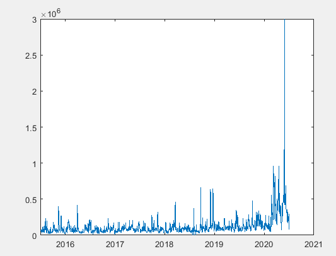
Task: Click the y-axis label 3
Action: pos(34,20)
